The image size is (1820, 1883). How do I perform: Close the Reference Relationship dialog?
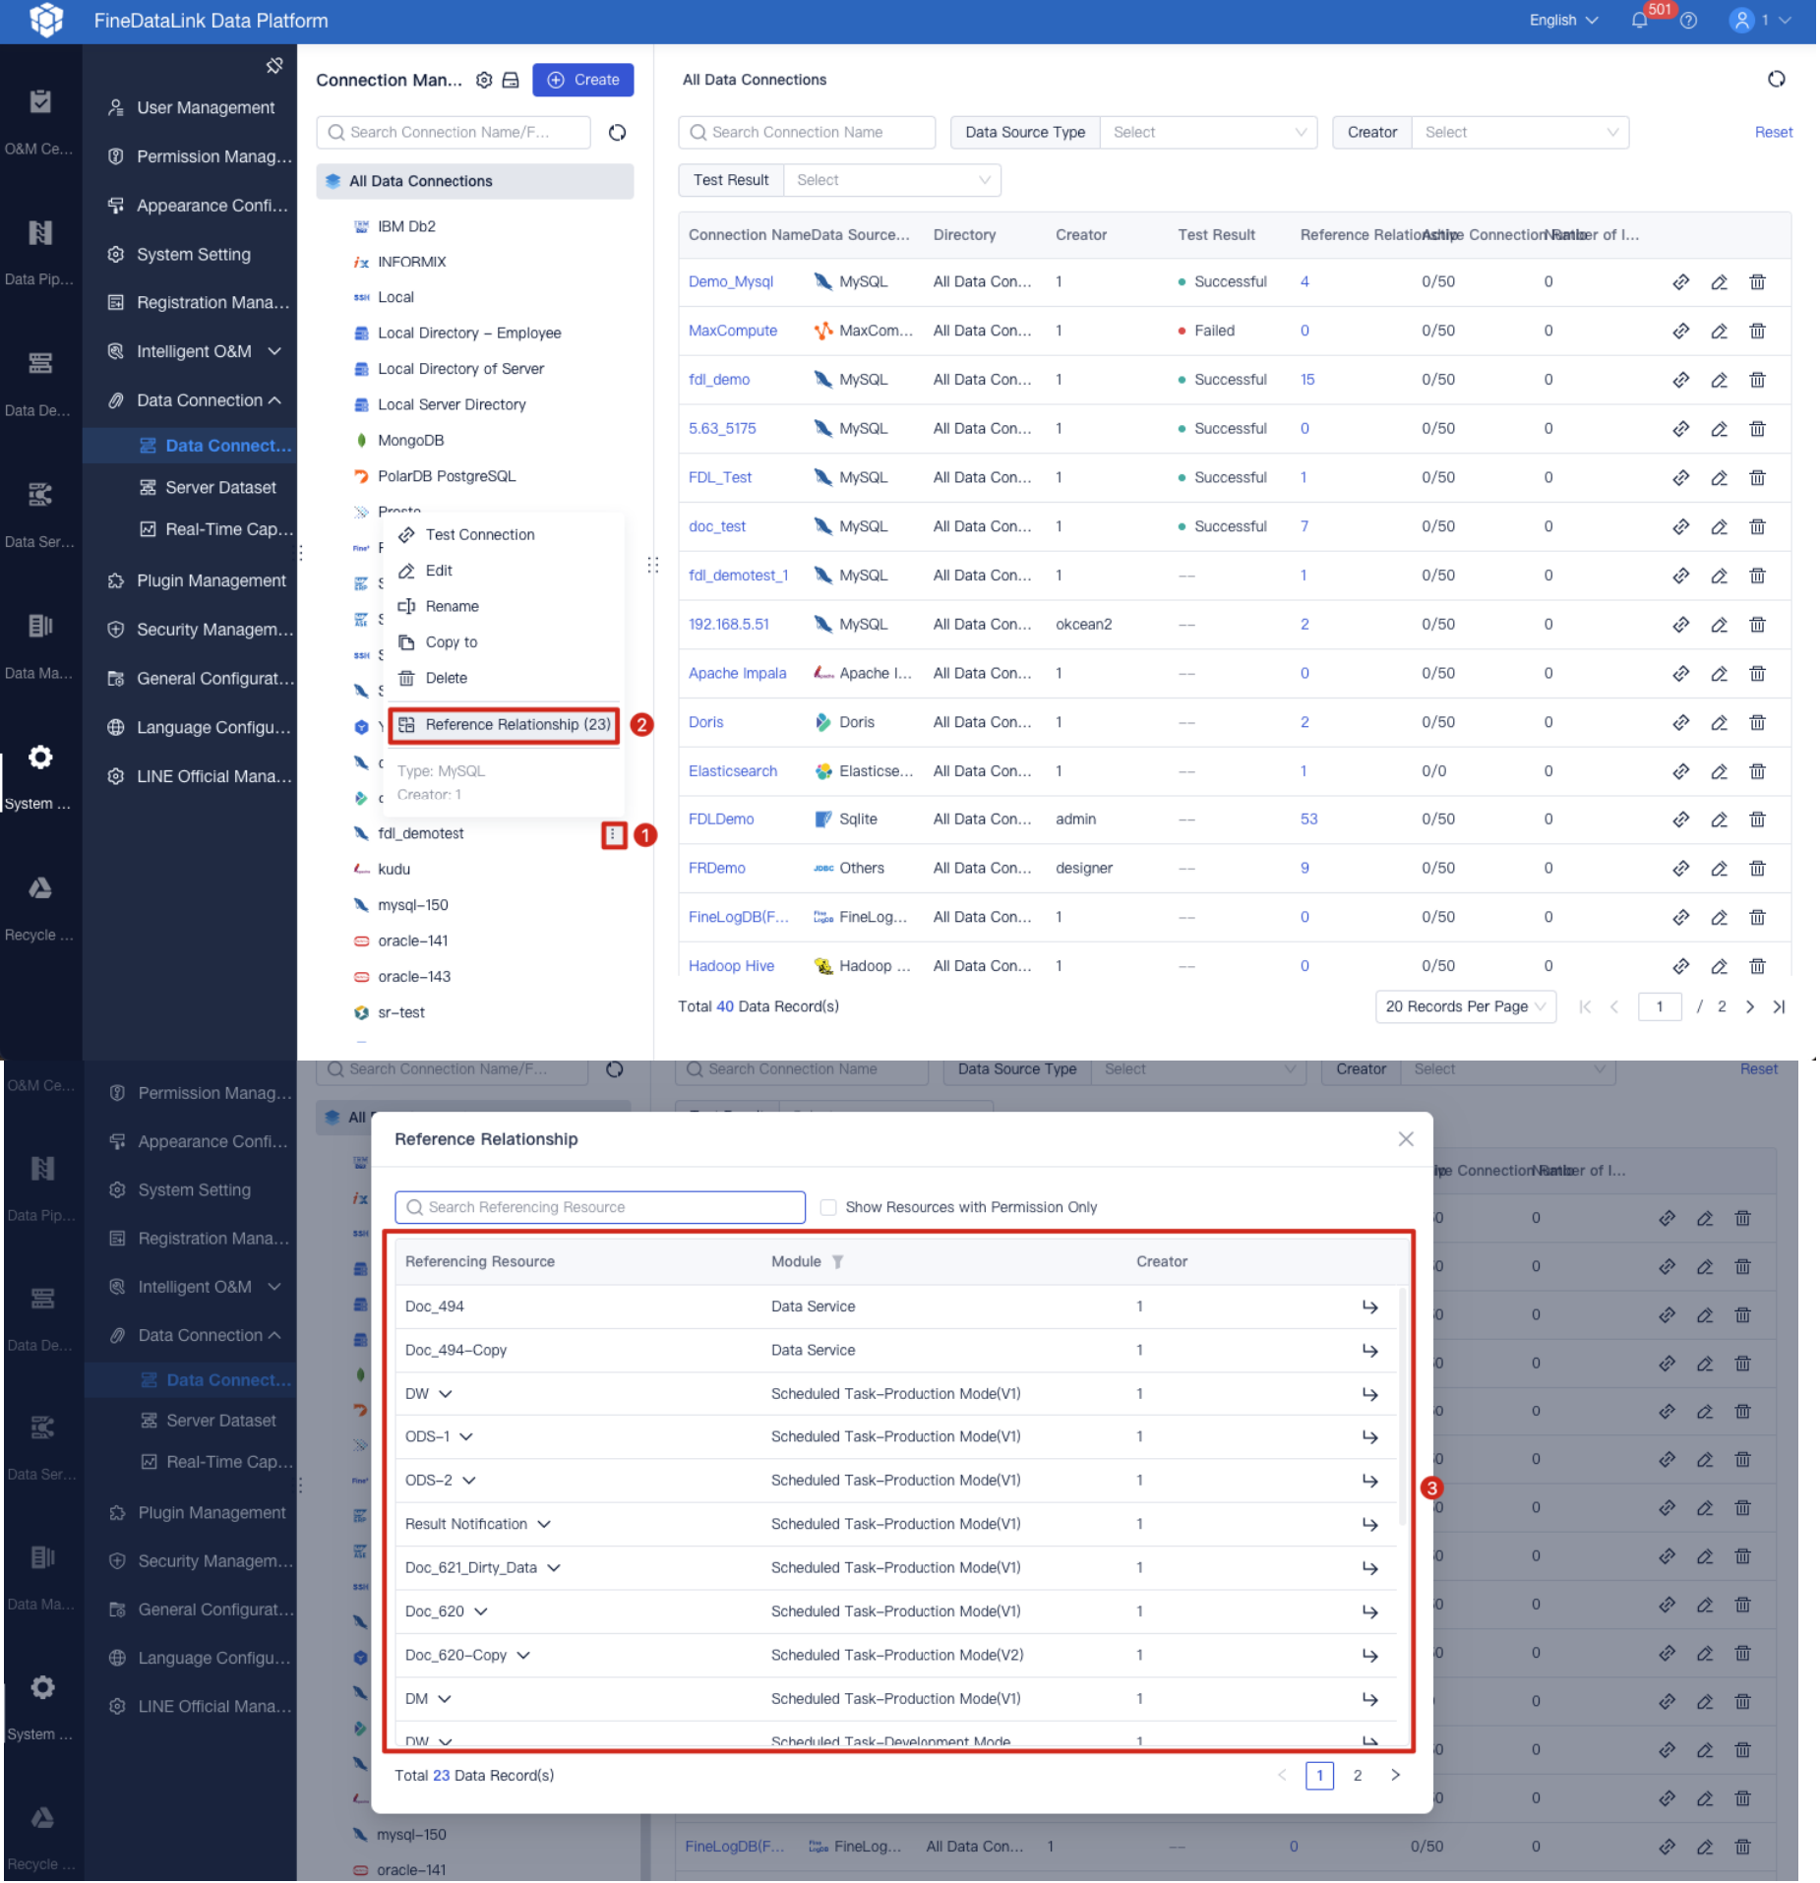pos(1405,1139)
